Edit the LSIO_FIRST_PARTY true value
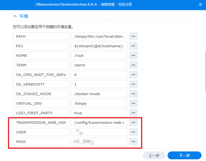 click(99, 113)
